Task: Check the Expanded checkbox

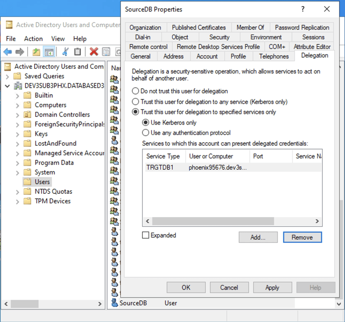Action: tap(145, 235)
